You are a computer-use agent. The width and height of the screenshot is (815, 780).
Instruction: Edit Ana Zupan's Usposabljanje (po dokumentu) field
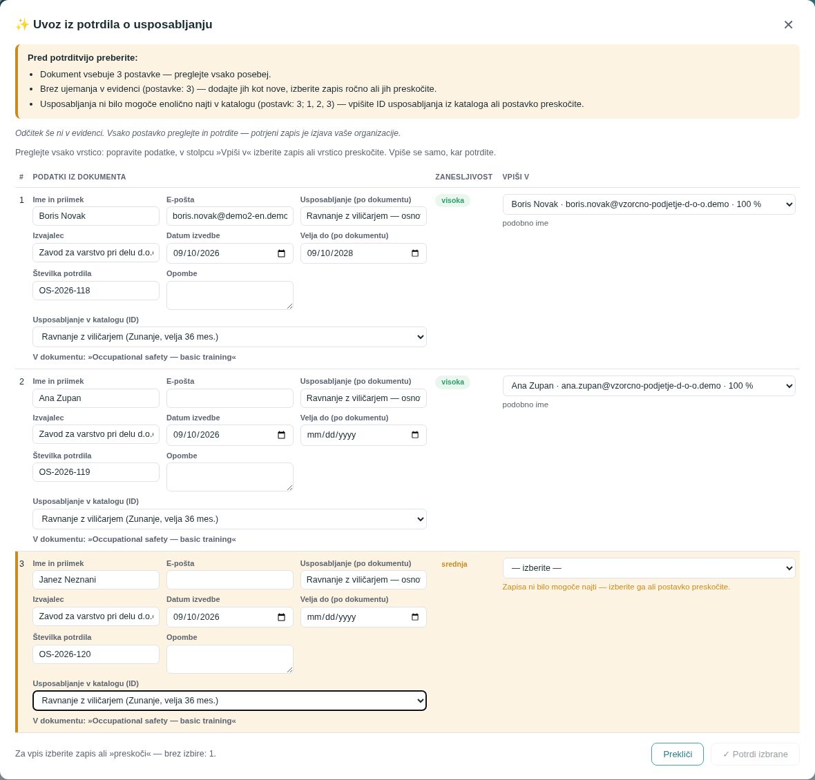363,398
